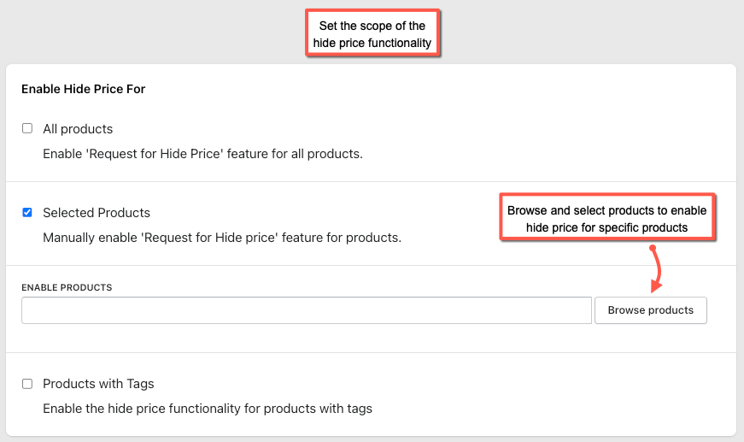Screen dimensions: 744x442
Task: Focus the Enable Products input field
Action: [x=307, y=310]
